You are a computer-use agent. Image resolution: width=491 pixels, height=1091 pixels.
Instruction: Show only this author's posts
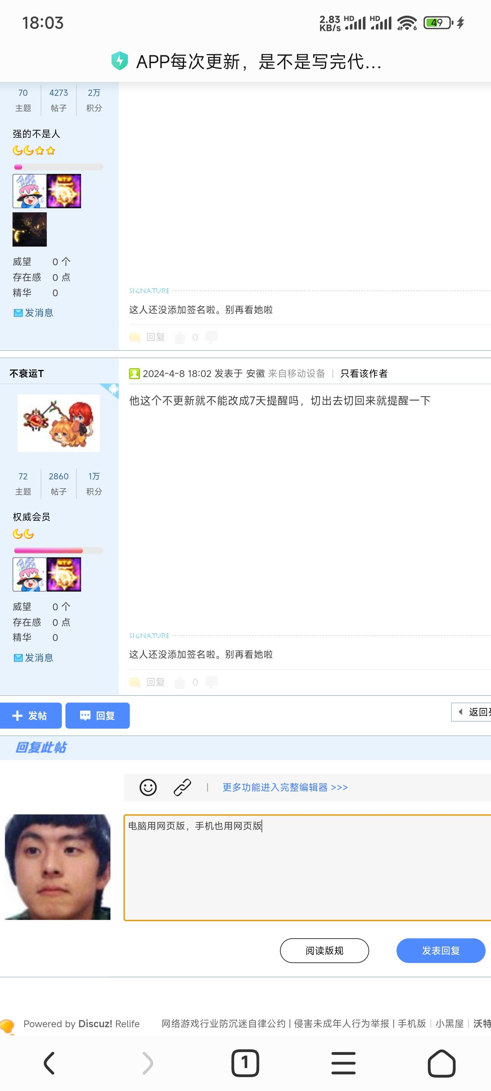pos(364,373)
